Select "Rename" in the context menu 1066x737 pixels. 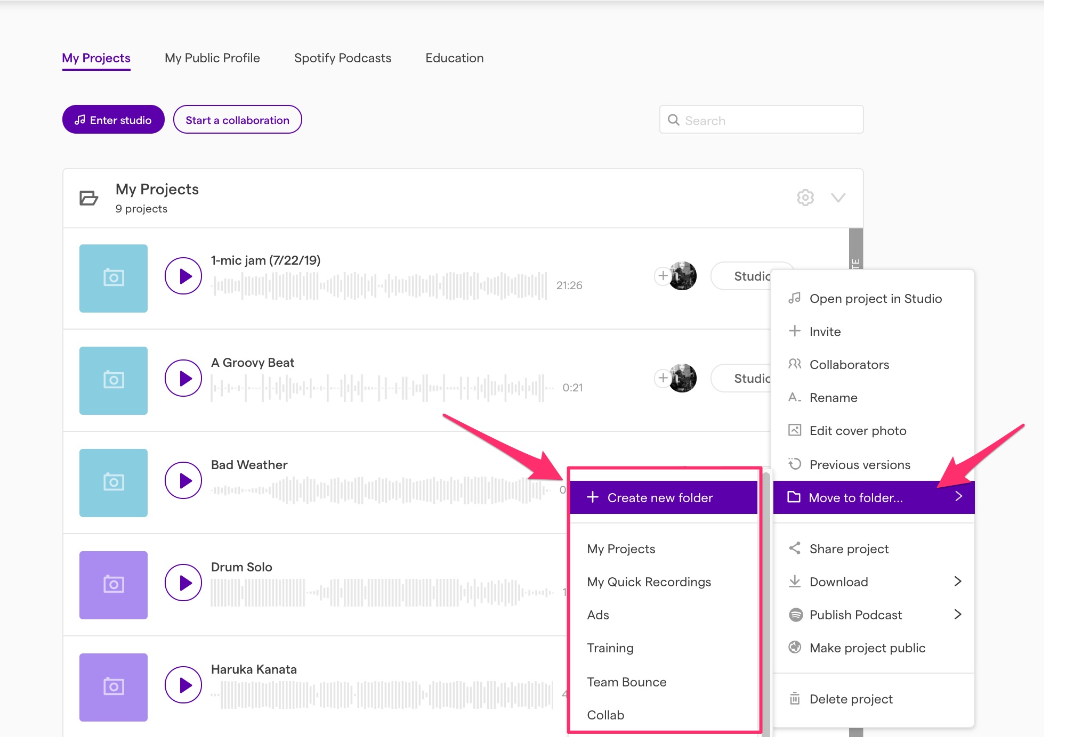point(833,397)
